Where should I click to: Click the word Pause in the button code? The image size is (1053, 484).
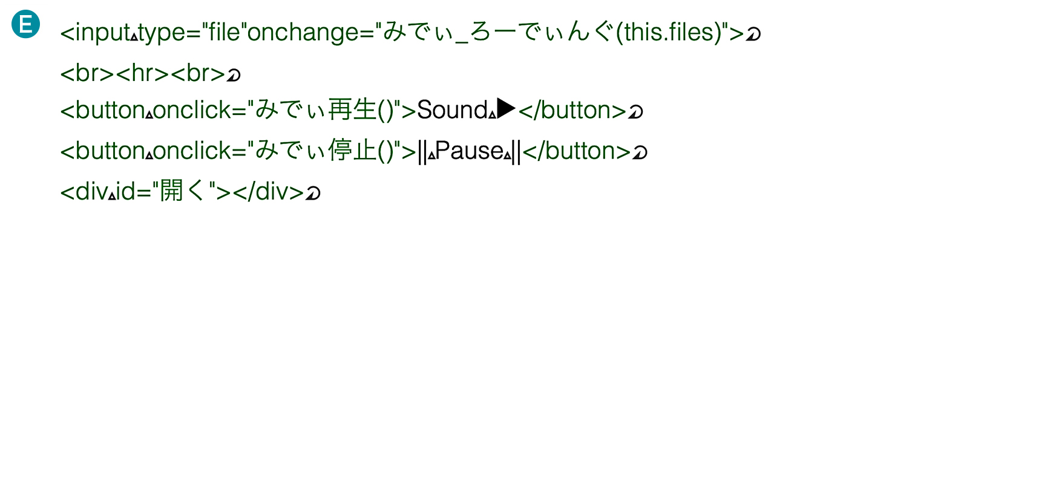(x=470, y=151)
